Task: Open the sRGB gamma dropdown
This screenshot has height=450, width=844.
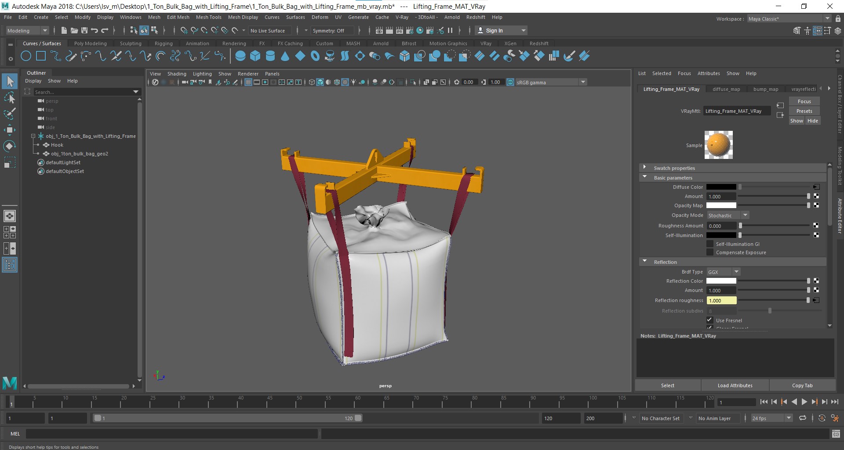Action: coord(551,82)
